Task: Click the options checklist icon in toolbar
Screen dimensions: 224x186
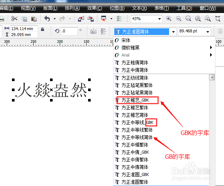Action: click(x=119, y=19)
